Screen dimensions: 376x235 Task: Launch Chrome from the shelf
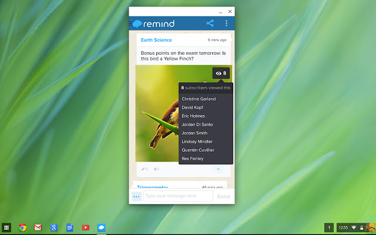[22, 227]
